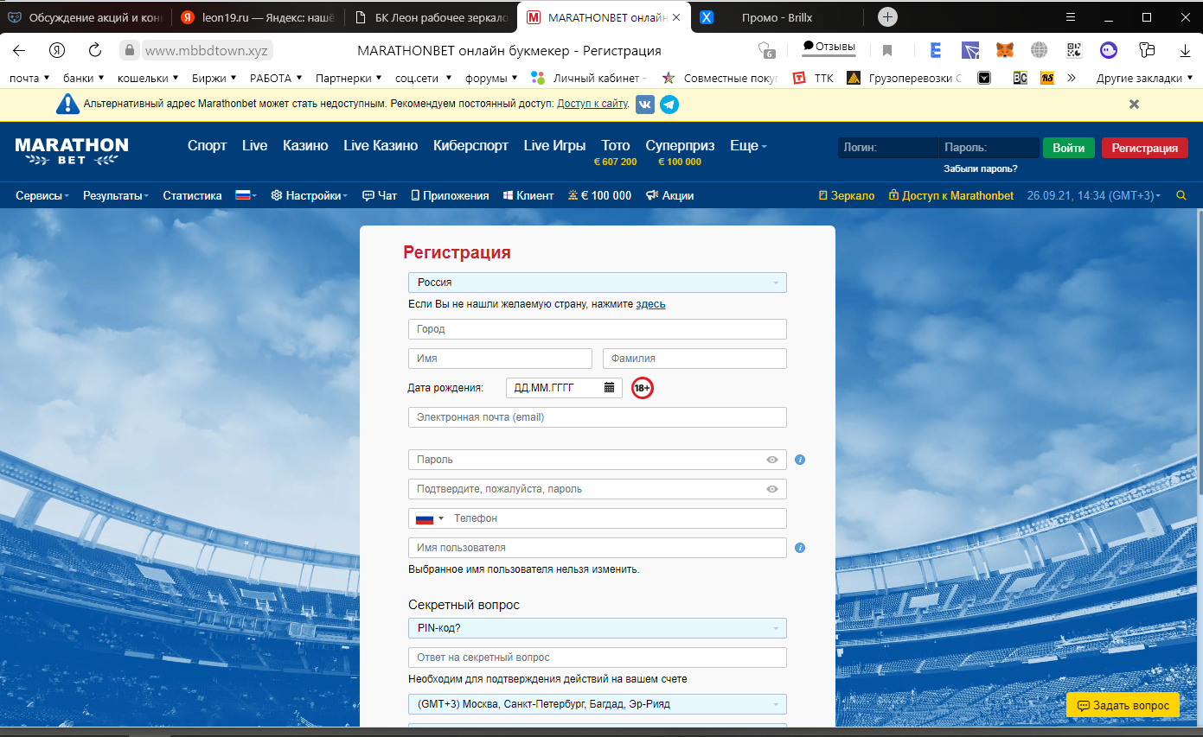
Task: Open the protection shield icon with badge 6
Action: click(x=765, y=50)
